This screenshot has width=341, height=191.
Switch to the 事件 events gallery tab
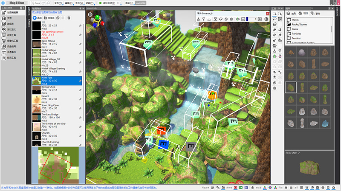[320, 14]
